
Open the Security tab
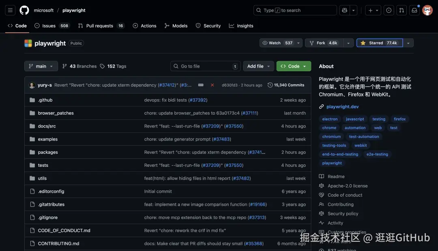[208, 26]
